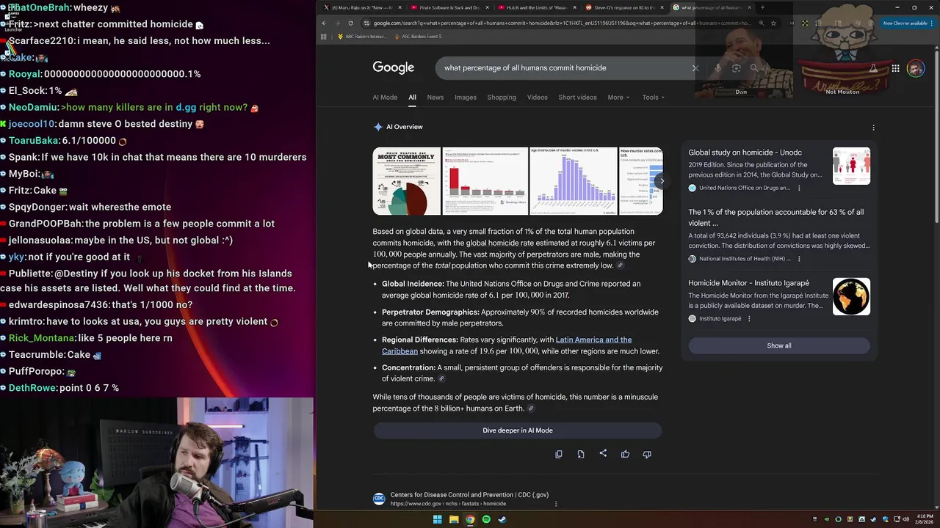
Task: Click the Google logo
Action: (394, 67)
